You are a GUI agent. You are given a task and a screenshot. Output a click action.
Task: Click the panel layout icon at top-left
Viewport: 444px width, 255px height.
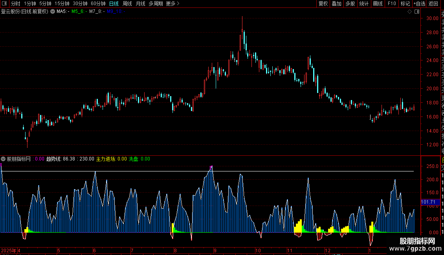pyautogui.click(x=4, y=4)
